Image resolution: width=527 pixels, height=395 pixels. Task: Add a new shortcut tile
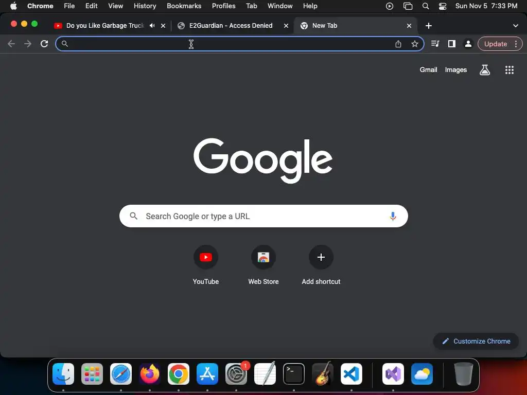coord(321,265)
